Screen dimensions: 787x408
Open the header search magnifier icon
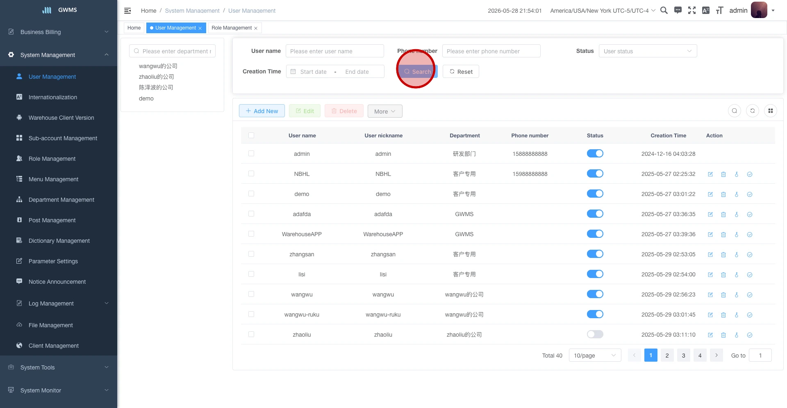[664, 10]
